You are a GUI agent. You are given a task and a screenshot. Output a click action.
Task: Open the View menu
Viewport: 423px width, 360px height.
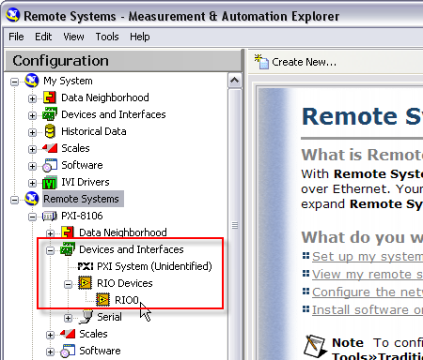pyautogui.click(x=73, y=37)
